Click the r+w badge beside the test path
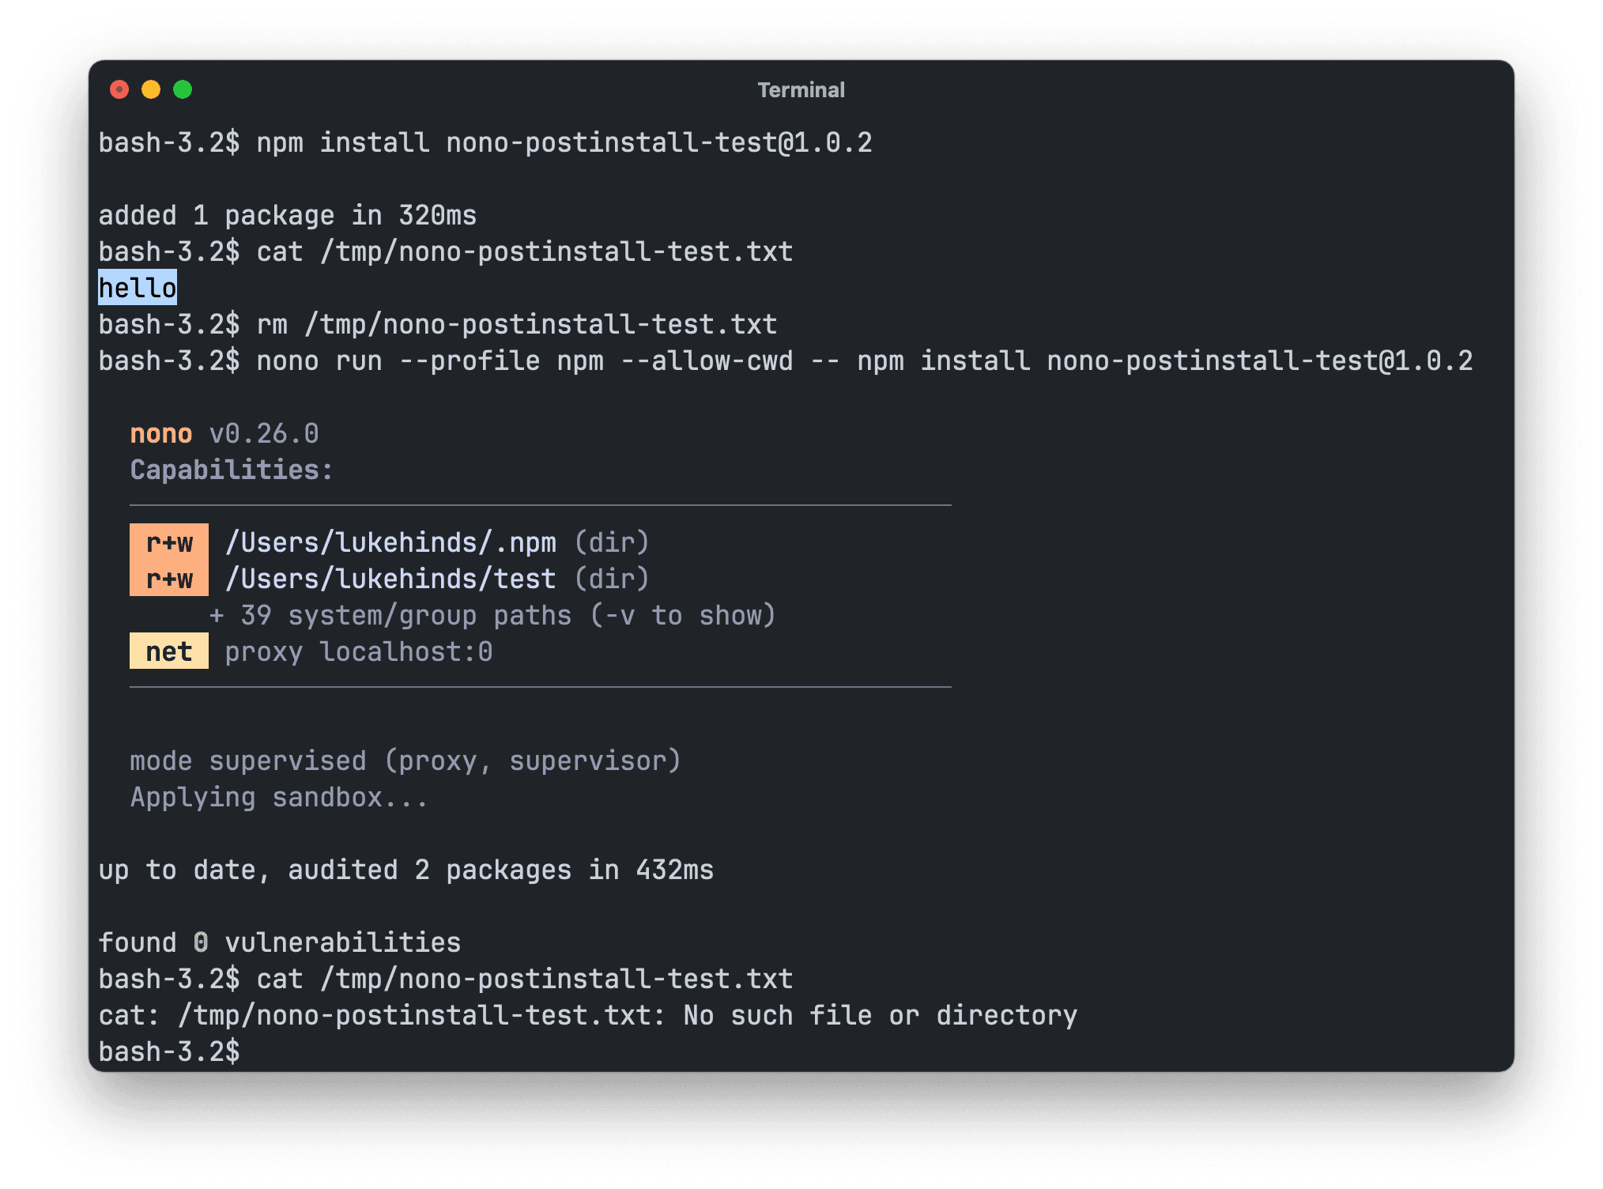1603x1189 pixels. [x=169, y=579]
